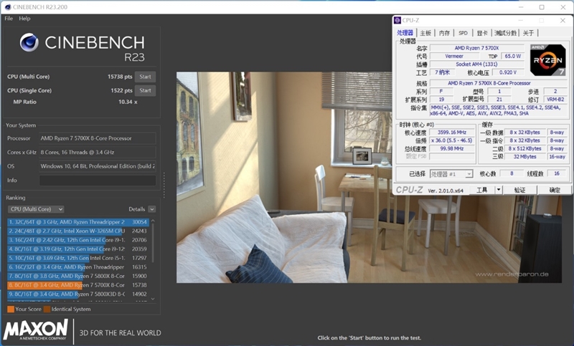Select ranking row 4 8C/16T @ 3.19 GHz
The width and height of the screenshot is (574, 346).
click(x=78, y=249)
